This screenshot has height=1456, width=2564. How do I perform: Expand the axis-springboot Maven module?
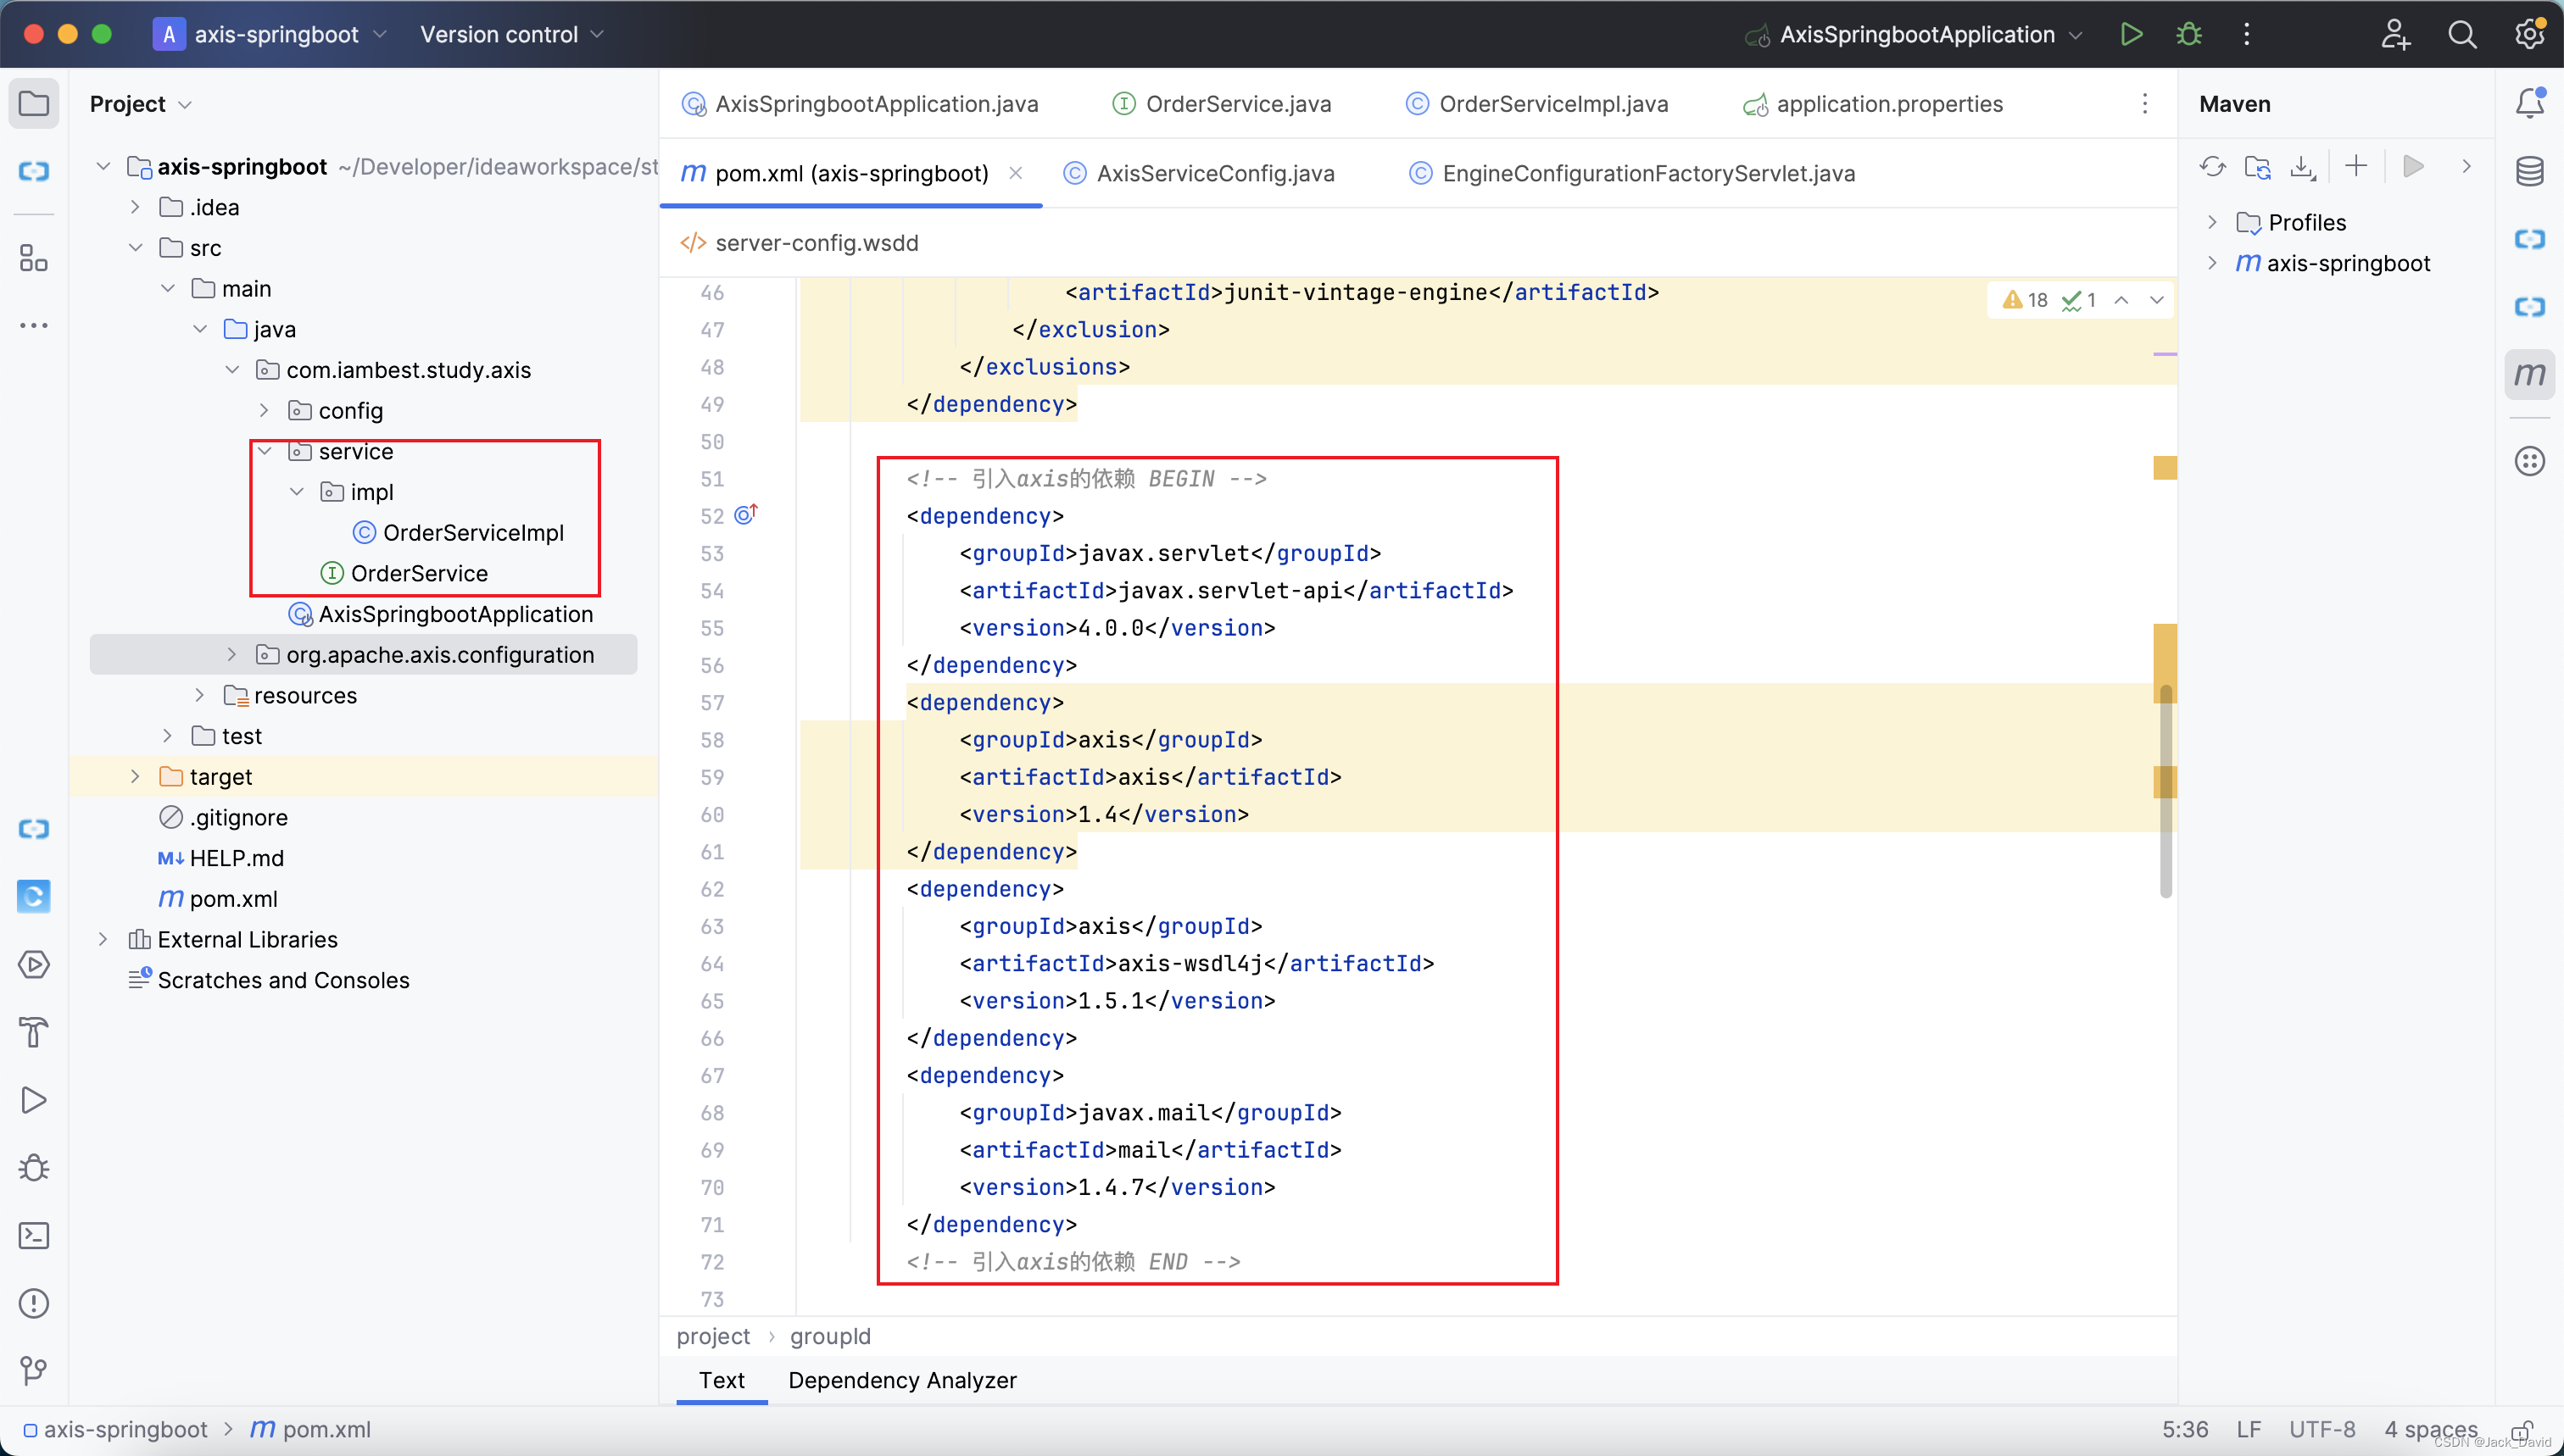click(2214, 263)
